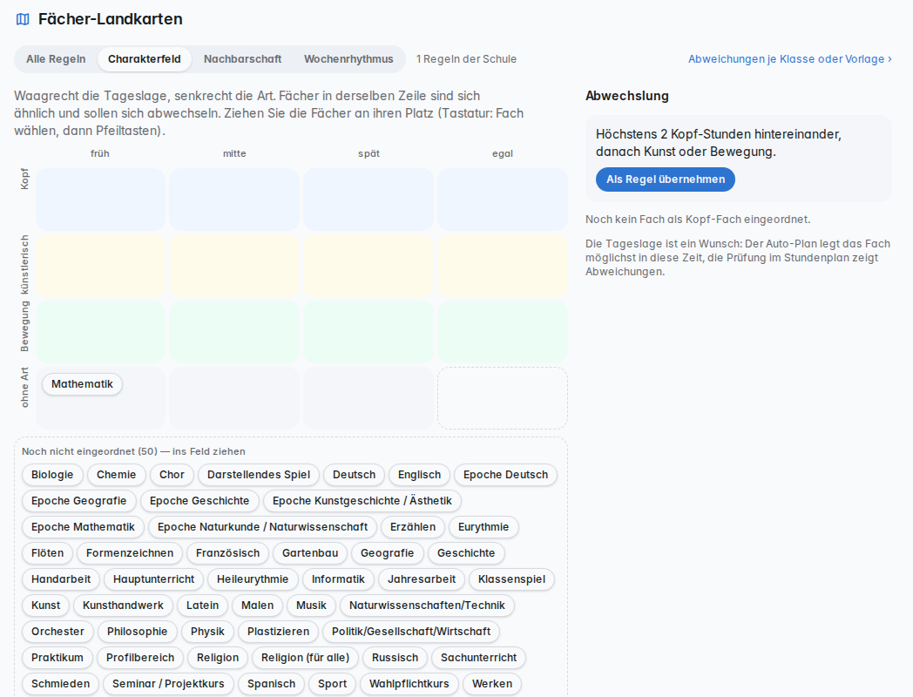Image resolution: width=913 pixels, height=697 pixels.
Task: Pick the Eurythmie subject chip
Action: tap(484, 527)
